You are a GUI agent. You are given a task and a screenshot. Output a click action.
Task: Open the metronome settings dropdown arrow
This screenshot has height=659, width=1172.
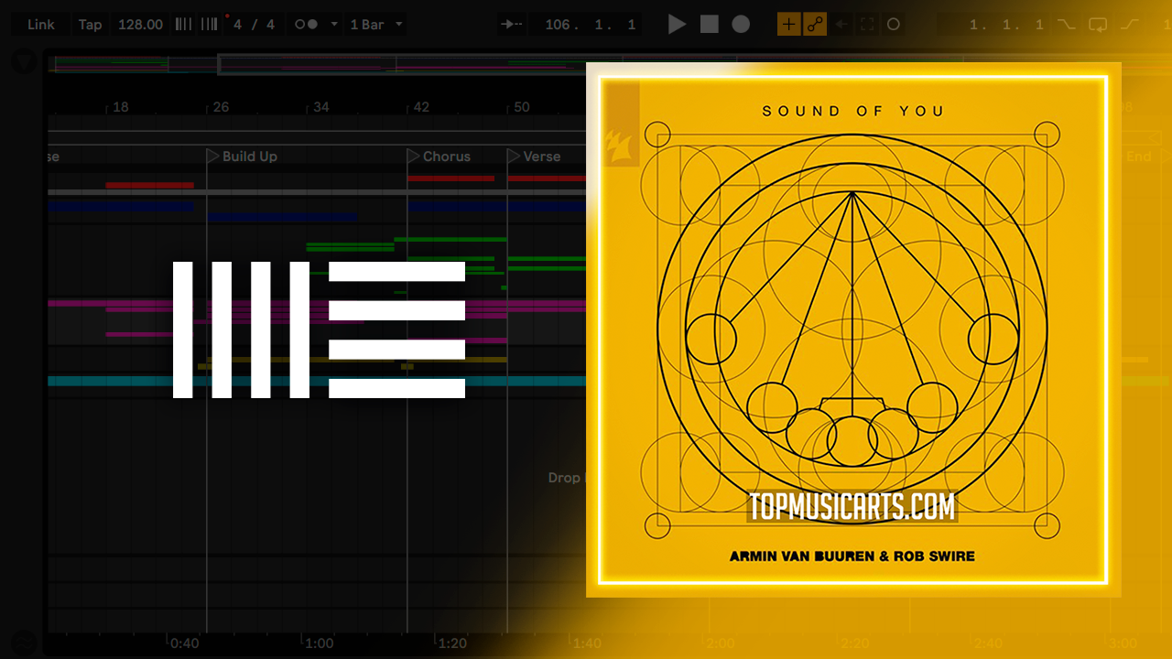334,25
